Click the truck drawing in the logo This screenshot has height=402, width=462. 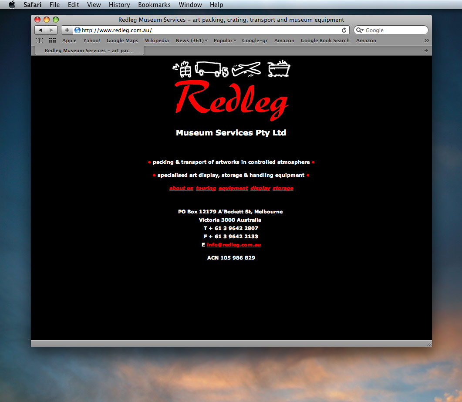tap(212, 69)
